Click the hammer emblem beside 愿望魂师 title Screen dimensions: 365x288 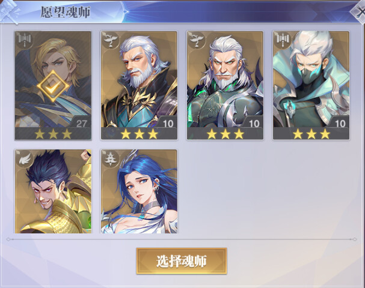10,11
